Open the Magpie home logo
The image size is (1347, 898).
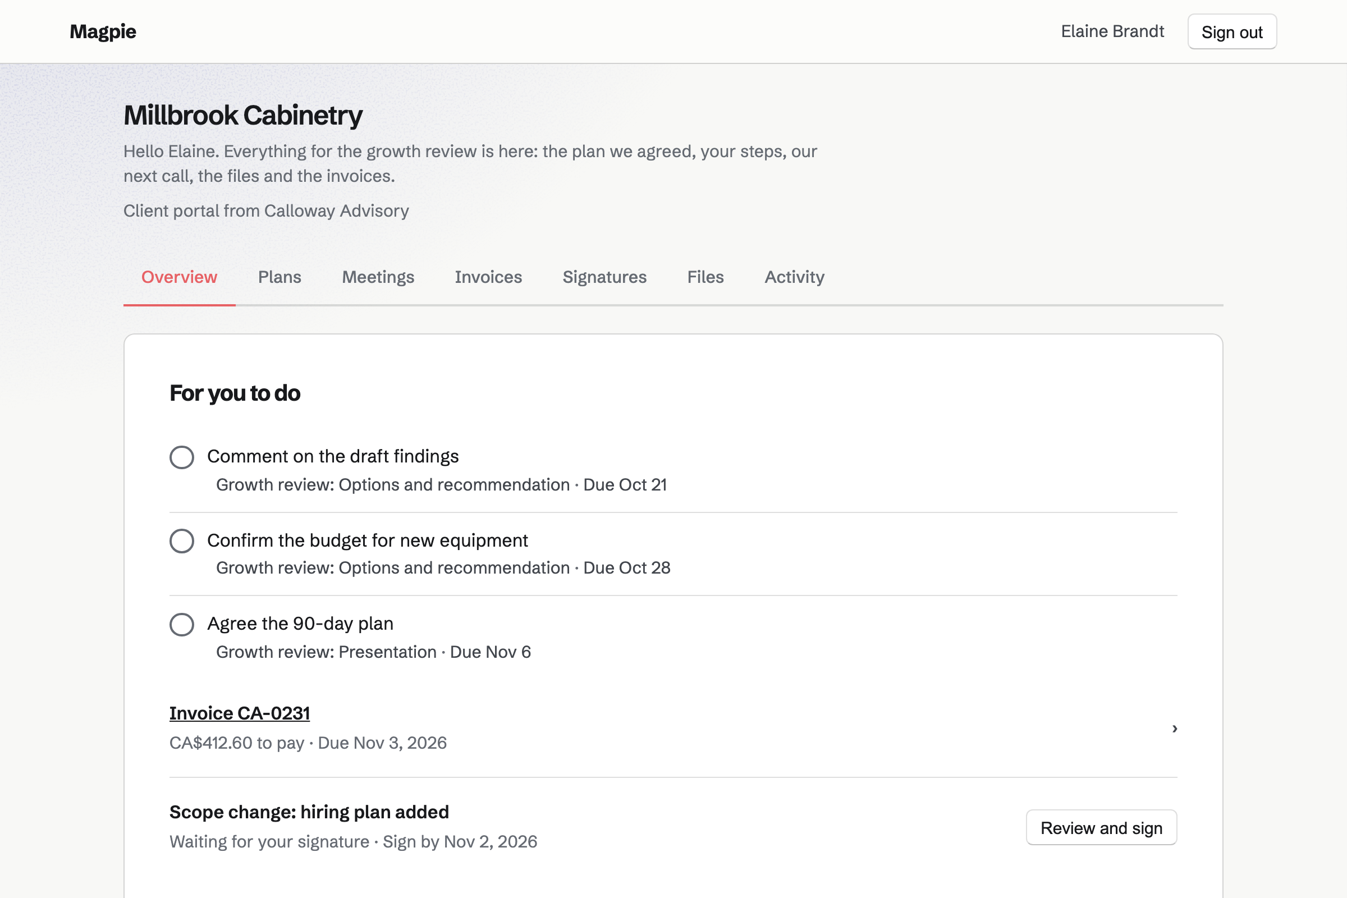coord(103,31)
